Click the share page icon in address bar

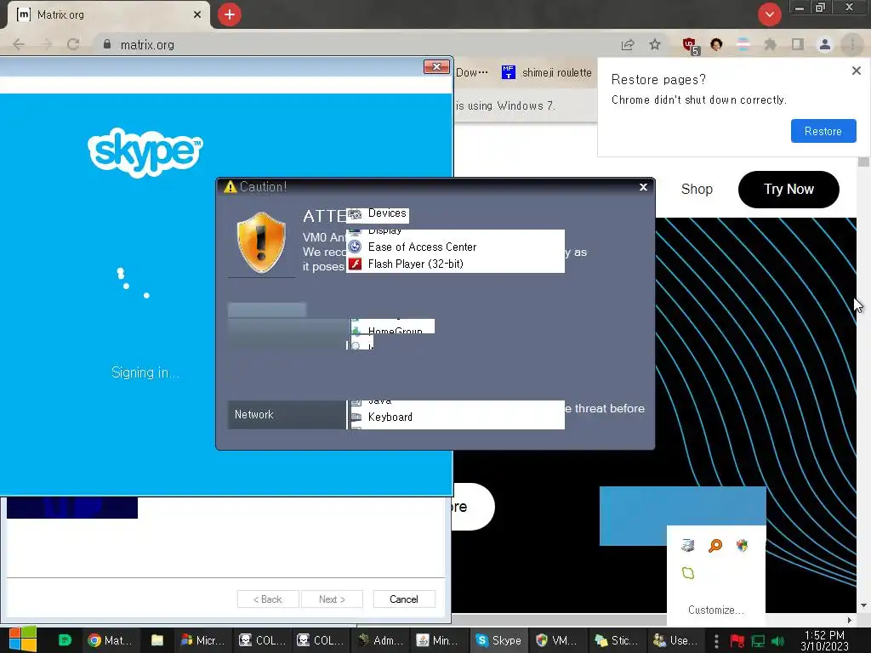pyautogui.click(x=628, y=44)
